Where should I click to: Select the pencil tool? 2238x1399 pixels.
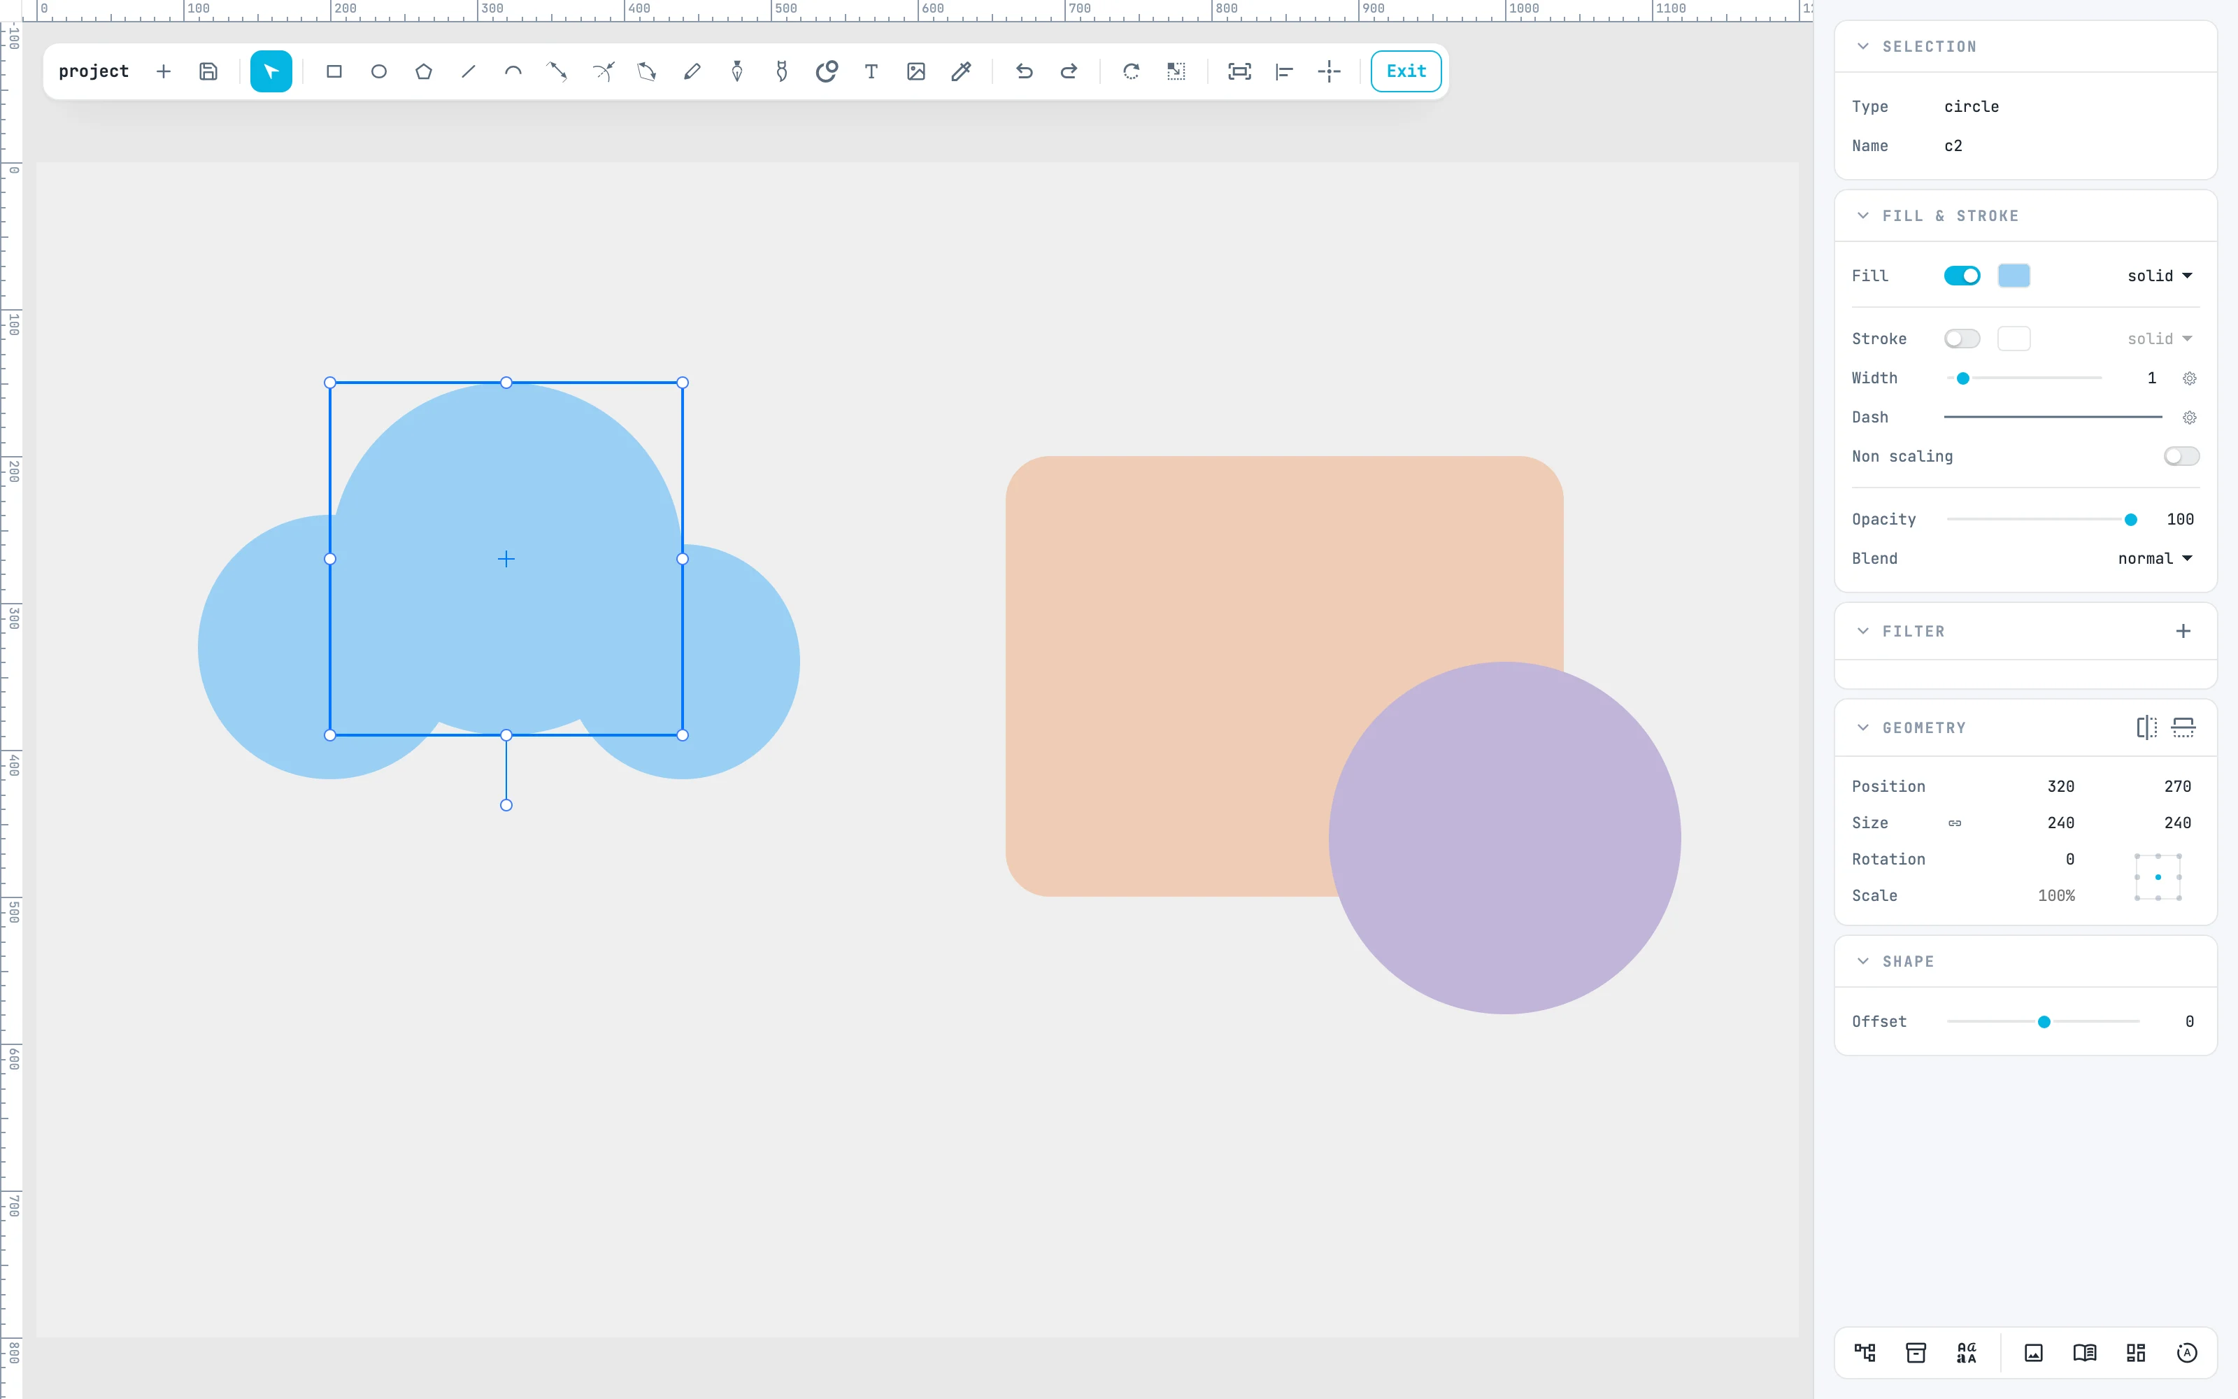pos(692,71)
